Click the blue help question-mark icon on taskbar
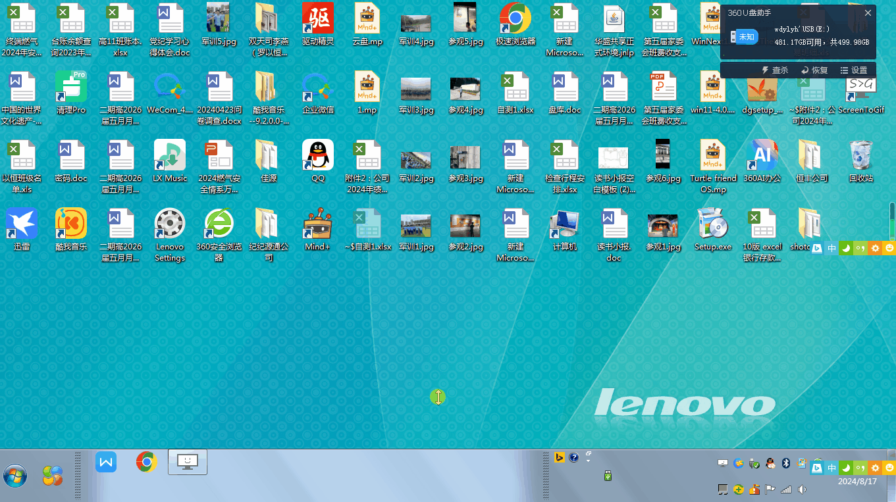 click(x=573, y=457)
